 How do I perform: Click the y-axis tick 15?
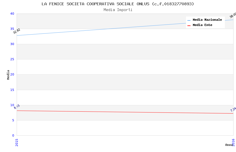click(12, 90)
